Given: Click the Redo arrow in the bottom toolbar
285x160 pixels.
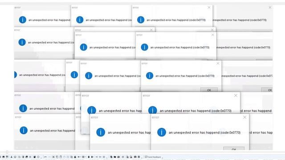Looking at the screenshot, I should coord(49,157).
